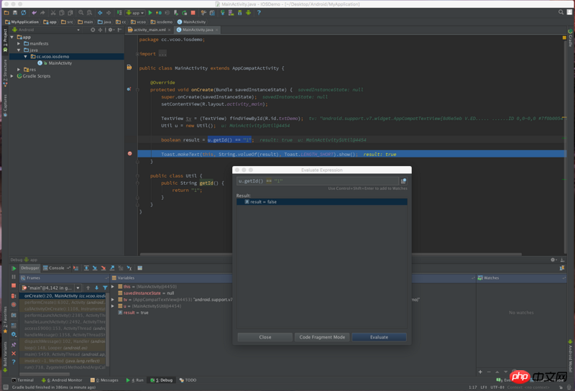
Task: Toggle the frames filter funnel icon
Action: coord(105,287)
